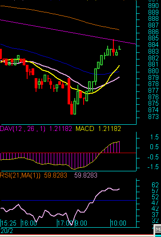Select the 17:00 time axis marker
The width and height of the screenshot is (161, 237).
(x=64, y=223)
